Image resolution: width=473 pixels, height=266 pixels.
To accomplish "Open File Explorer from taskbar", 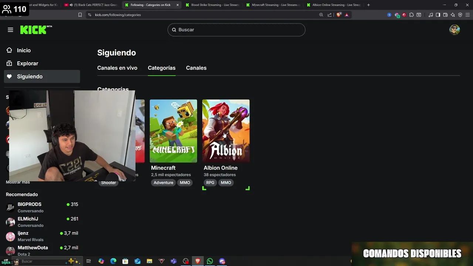I will click(149, 261).
